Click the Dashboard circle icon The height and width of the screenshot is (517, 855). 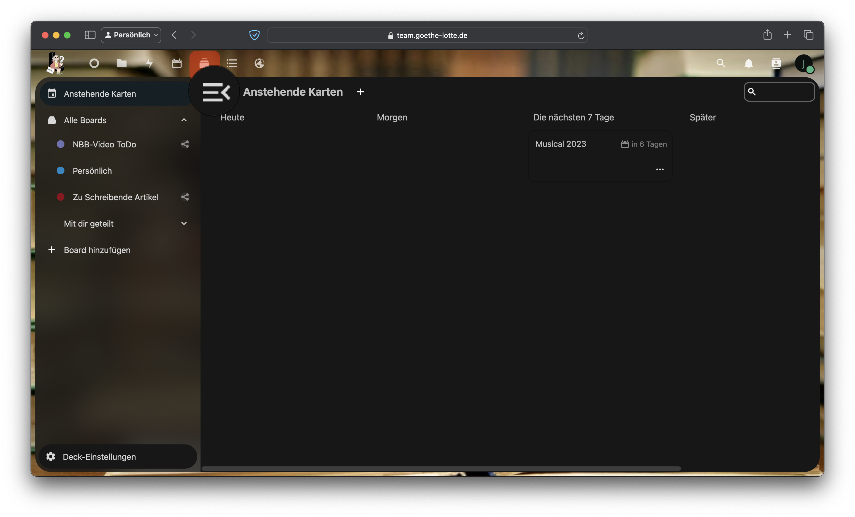click(94, 64)
